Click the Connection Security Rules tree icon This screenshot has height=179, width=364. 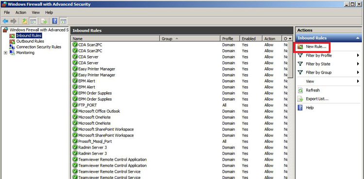(x=12, y=47)
